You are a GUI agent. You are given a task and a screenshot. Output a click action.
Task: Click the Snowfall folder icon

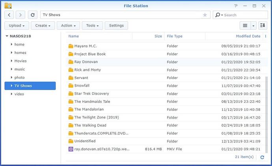[71, 86]
